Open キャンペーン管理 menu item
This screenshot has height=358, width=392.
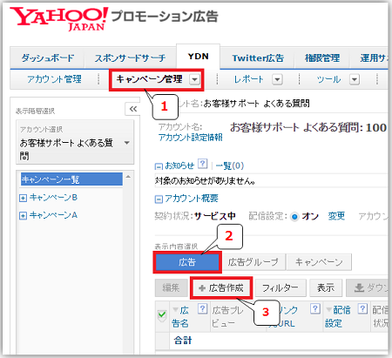click(x=149, y=79)
